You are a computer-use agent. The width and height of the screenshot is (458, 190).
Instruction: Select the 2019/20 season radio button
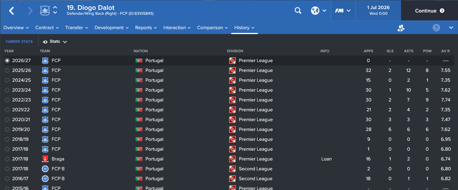pyautogui.click(x=7, y=129)
